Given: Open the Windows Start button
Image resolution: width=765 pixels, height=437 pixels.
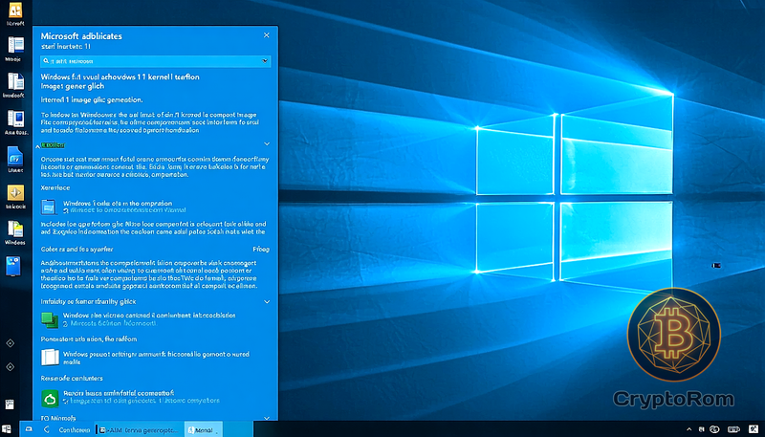Looking at the screenshot, I should pyautogui.click(x=7, y=429).
